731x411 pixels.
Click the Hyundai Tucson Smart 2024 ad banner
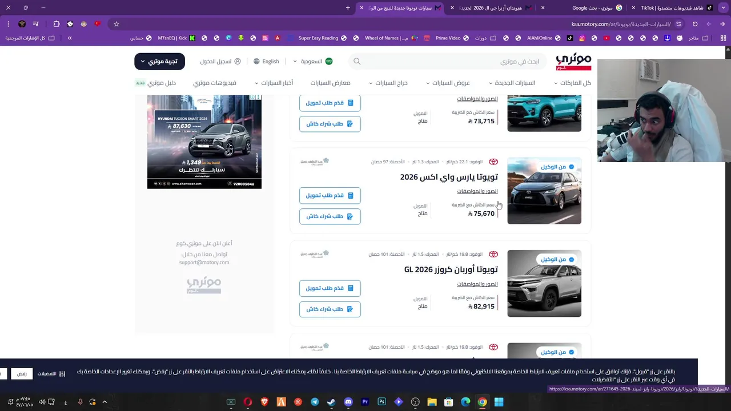204,142
